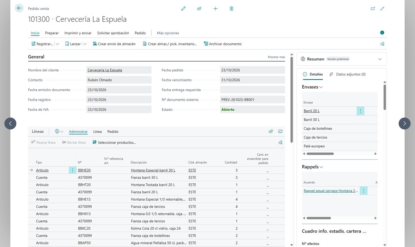Click Nueva línea
This screenshot has width=415, height=247.
click(x=43, y=142)
